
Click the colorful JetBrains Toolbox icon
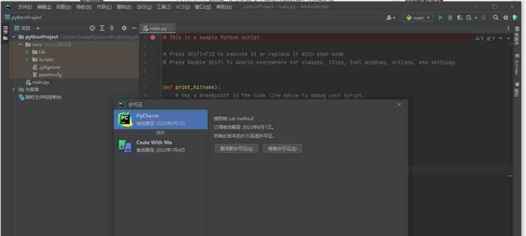tap(515, 18)
